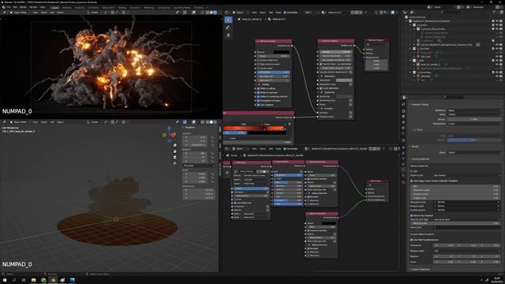Open the XYZ Euler rotation mode dropdown
This screenshot has width=505, height=284.
(199, 166)
